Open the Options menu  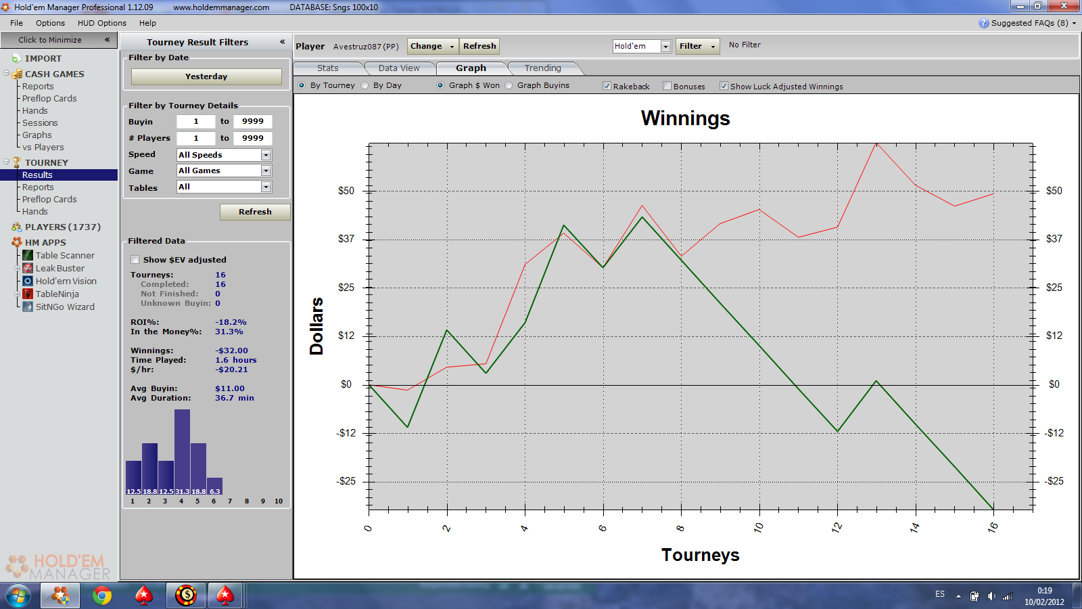[x=50, y=23]
